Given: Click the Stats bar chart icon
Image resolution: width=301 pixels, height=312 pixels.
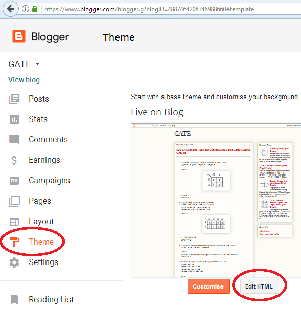Looking at the screenshot, I should 14,119.
